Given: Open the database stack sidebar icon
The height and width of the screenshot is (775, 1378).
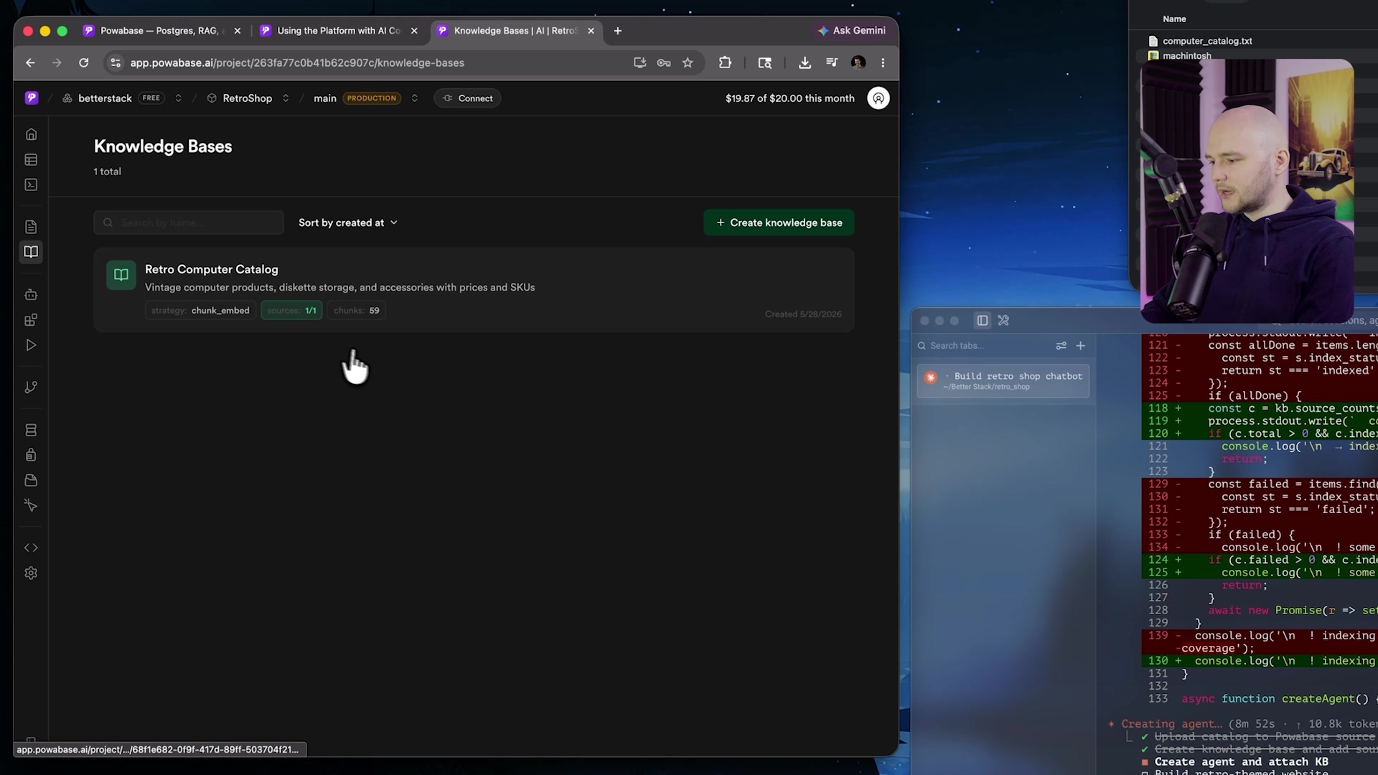Looking at the screenshot, I should [31, 430].
